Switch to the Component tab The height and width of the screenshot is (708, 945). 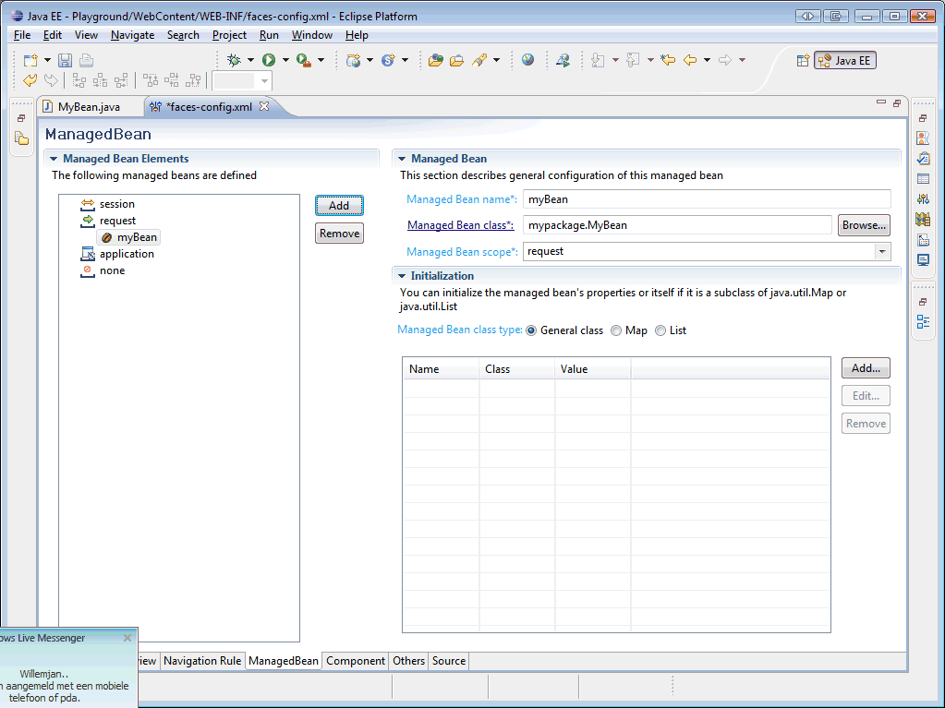tap(356, 661)
